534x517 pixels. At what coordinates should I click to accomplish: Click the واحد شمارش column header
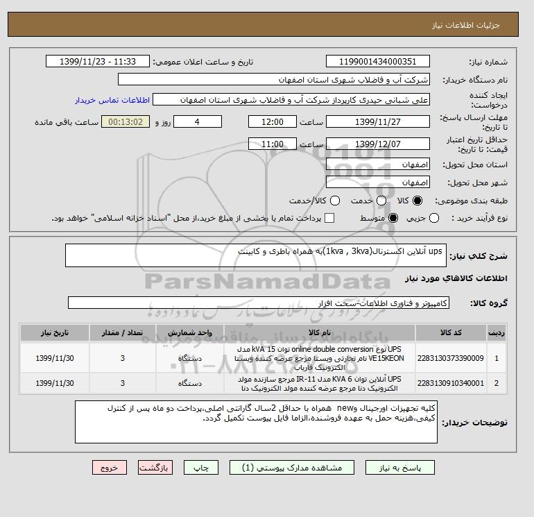[x=190, y=332]
